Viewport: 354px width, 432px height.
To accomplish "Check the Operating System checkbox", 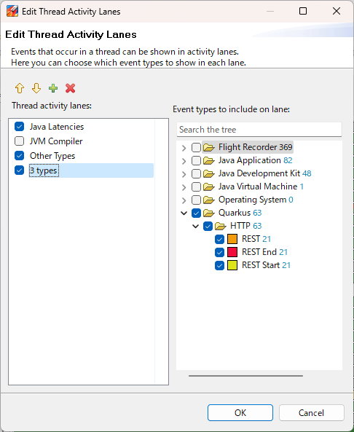I will tap(196, 200).
